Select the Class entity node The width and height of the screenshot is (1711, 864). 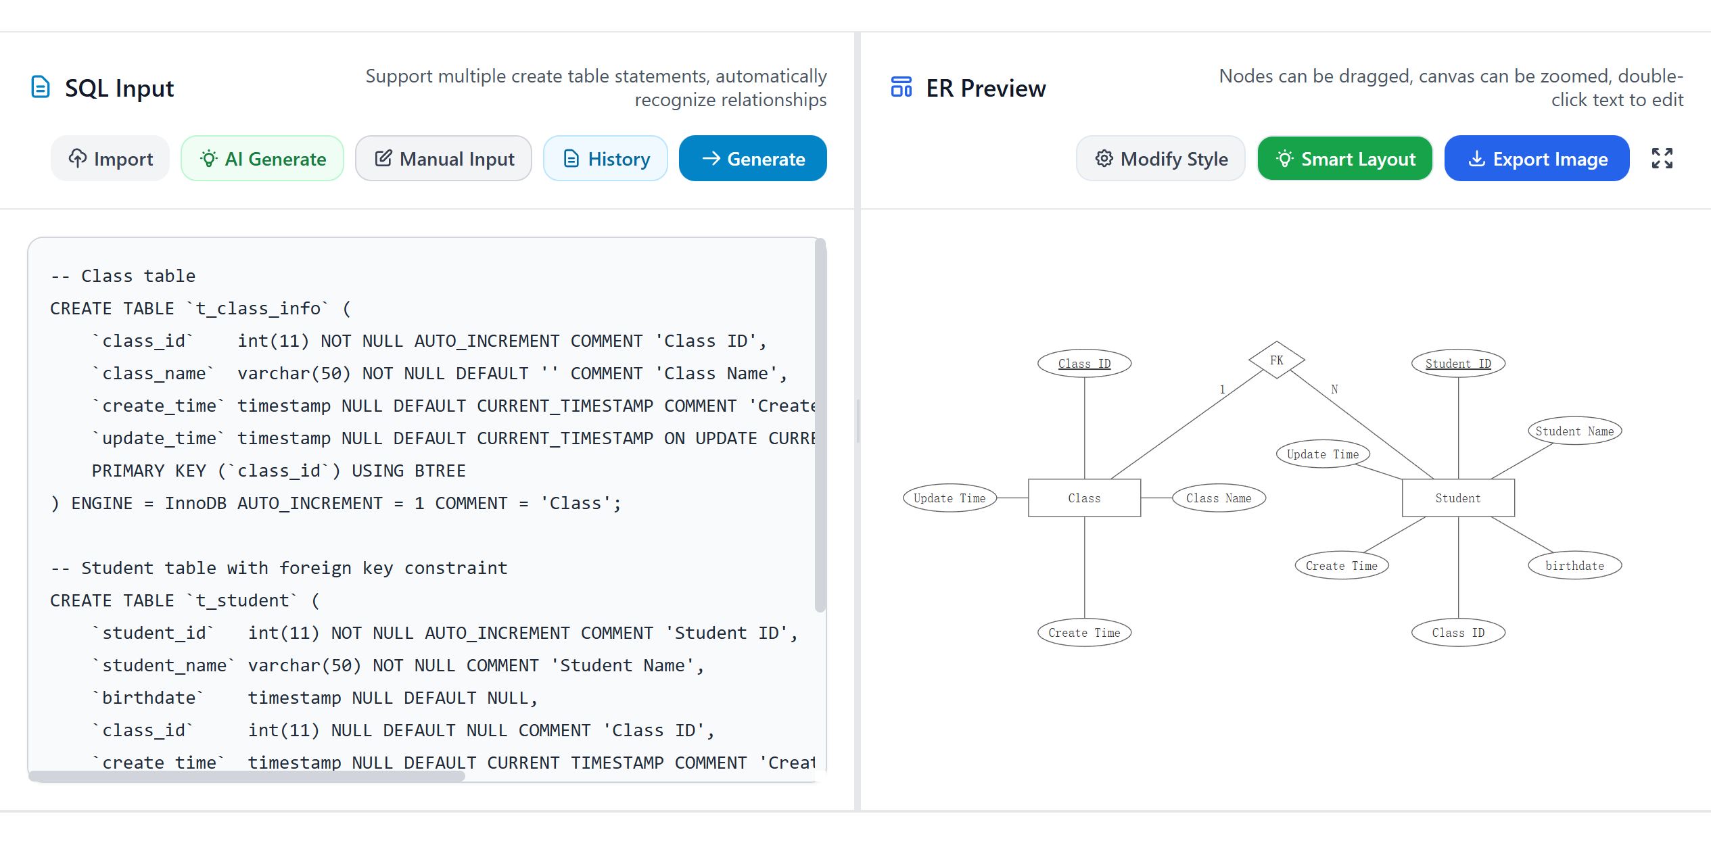(x=1084, y=498)
